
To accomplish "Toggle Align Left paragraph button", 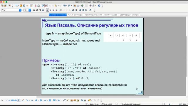I will click(x=47, y=10).
